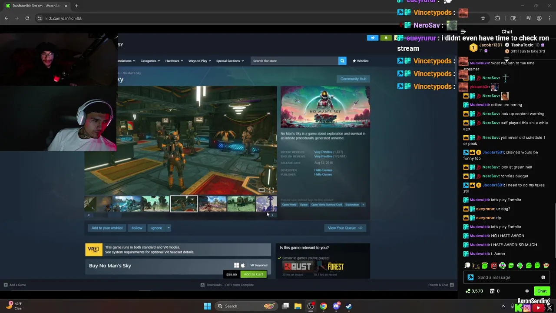Select the red desert screenshot thumbnail
Screen dimensions: 556x313
pos(212,204)
